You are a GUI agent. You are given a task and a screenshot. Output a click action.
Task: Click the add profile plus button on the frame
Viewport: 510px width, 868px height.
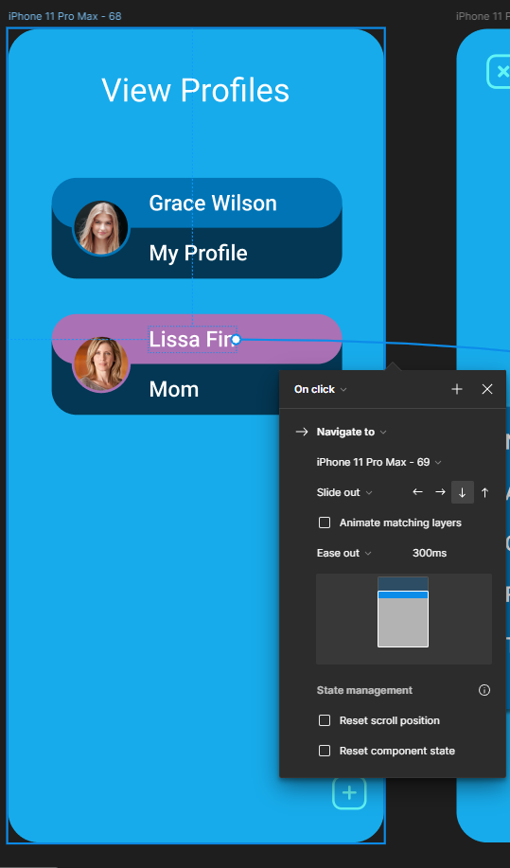tap(349, 793)
